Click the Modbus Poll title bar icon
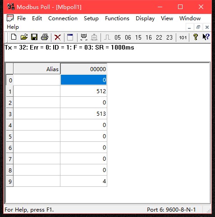This screenshot has width=215, height=217. pyautogui.click(x=11, y=7)
